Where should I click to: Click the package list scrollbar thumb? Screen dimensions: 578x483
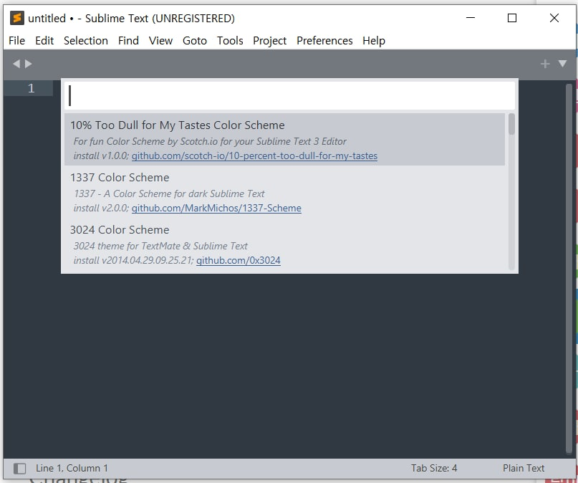pos(511,124)
